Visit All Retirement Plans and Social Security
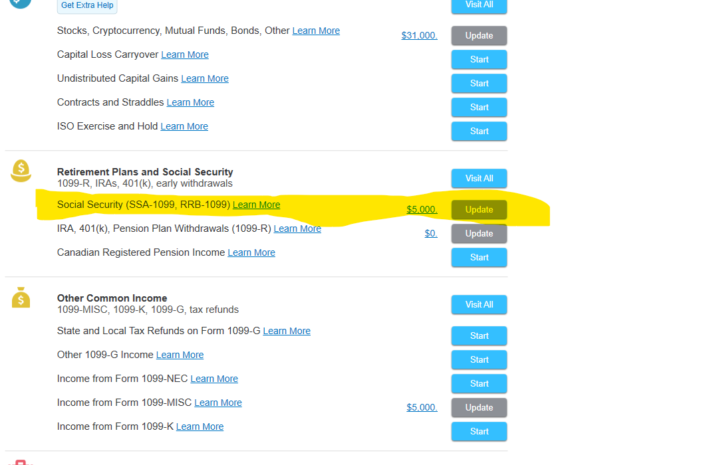The image size is (703, 465). [x=479, y=178]
